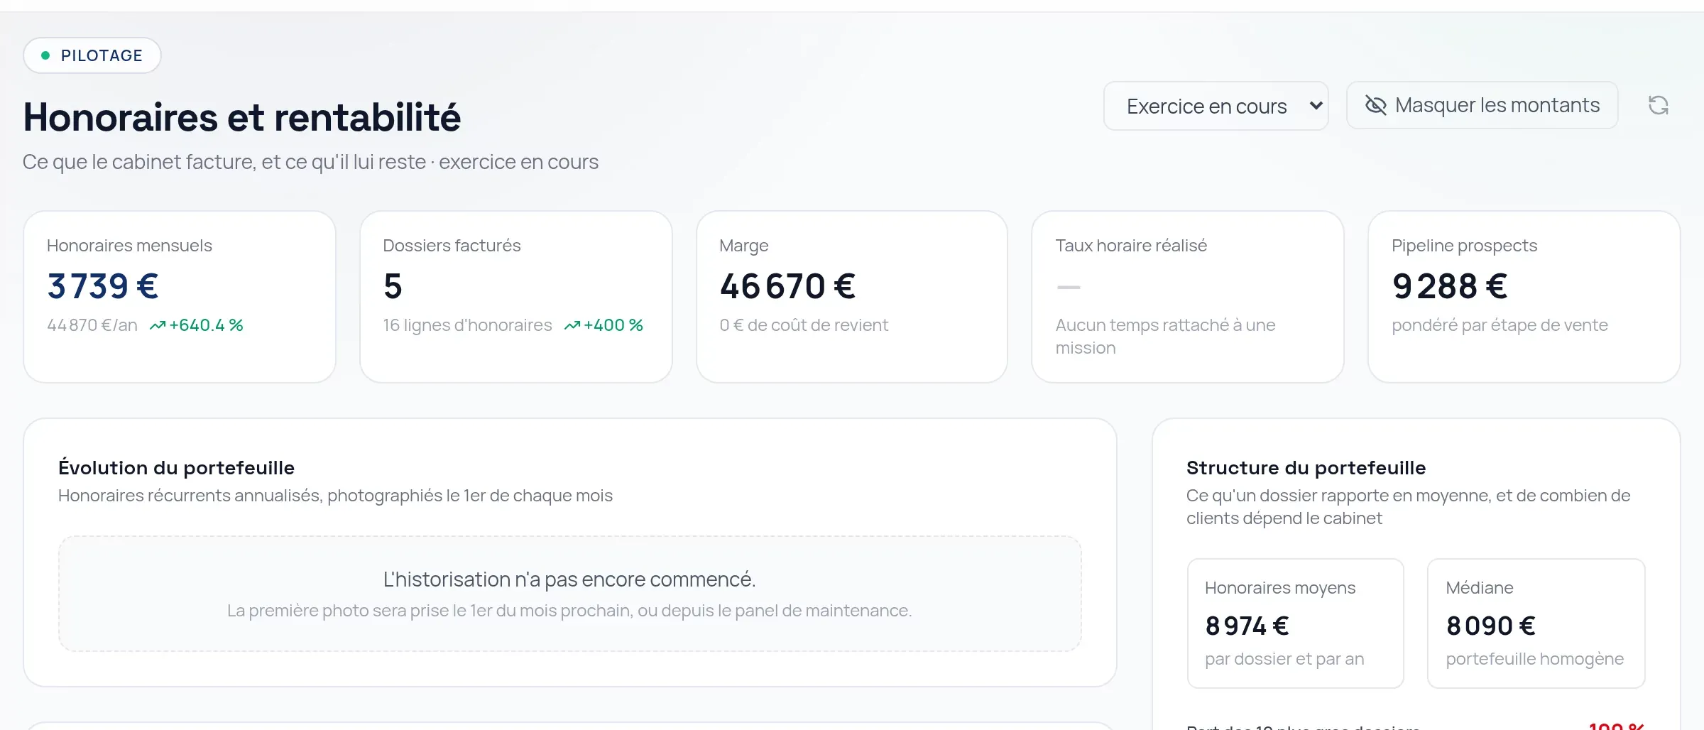Click the Marge 46 670 € value
The width and height of the screenshot is (1704, 730).
(787, 286)
